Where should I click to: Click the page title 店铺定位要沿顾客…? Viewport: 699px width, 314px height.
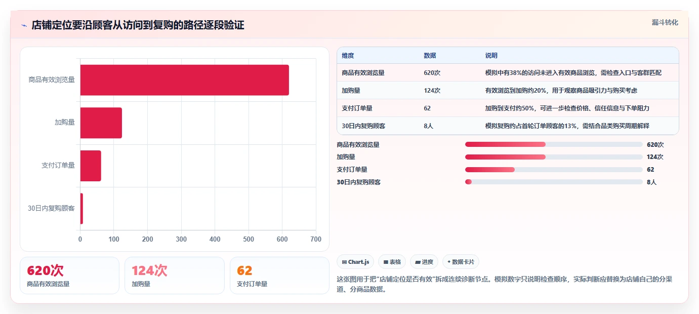pos(138,25)
